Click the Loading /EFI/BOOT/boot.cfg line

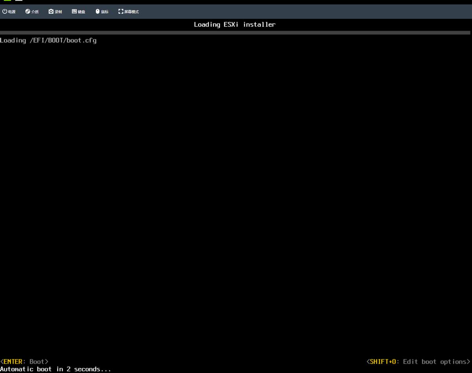coord(48,40)
